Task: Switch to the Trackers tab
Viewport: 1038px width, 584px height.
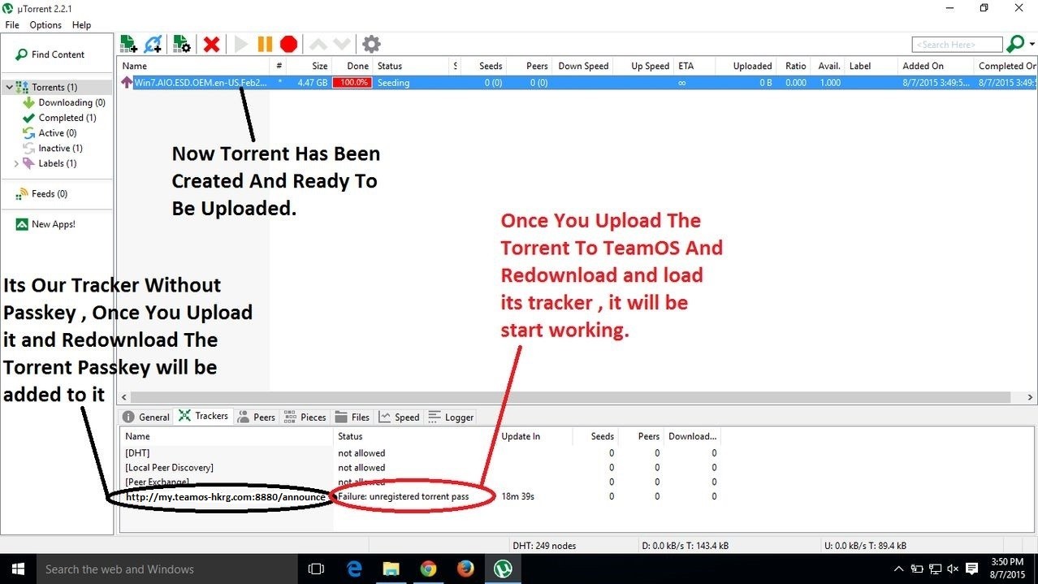Action: point(203,416)
